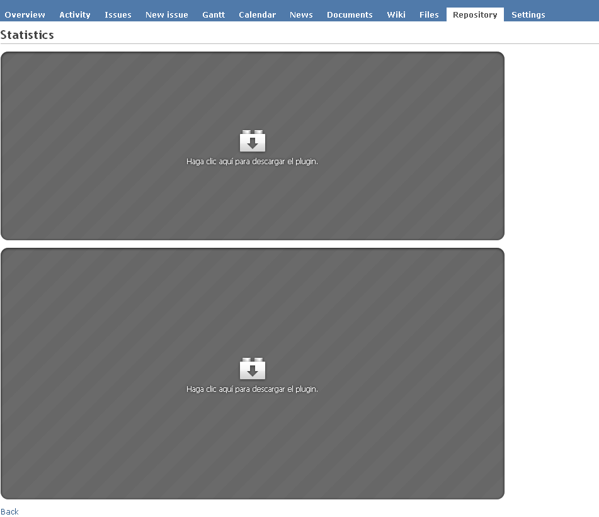Click the download plugin icon in lower panel
The height and width of the screenshot is (517, 599).
252,369
